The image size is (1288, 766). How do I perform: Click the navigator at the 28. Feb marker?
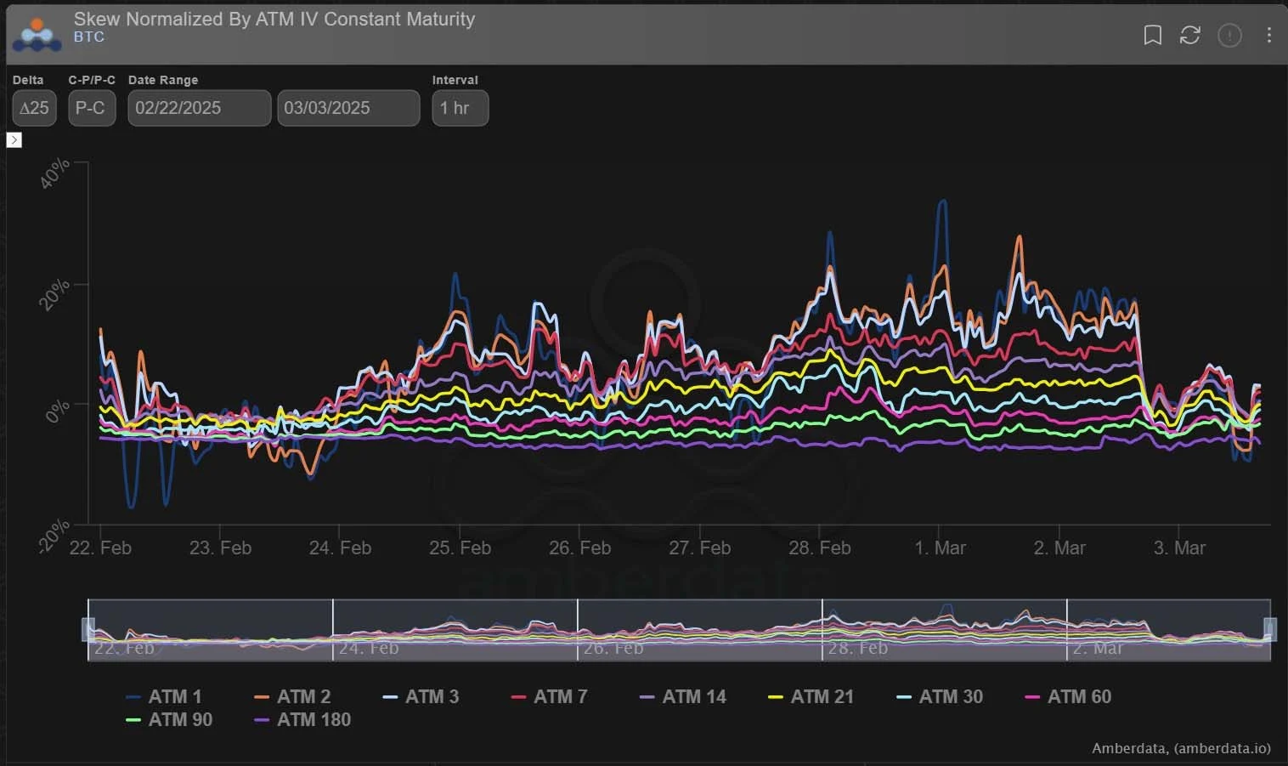tap(857, 648)
